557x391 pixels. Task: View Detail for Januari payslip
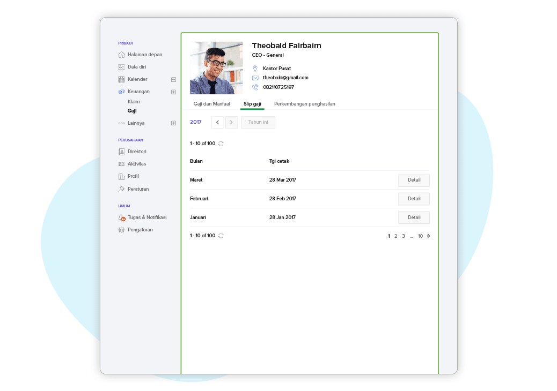414,217
